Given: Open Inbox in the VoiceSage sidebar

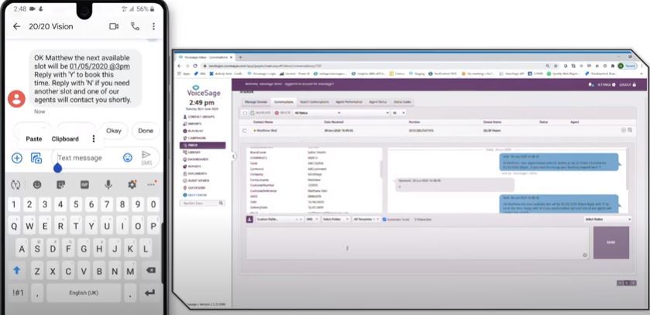Looking at the screenshot, I should pos(203,146).
